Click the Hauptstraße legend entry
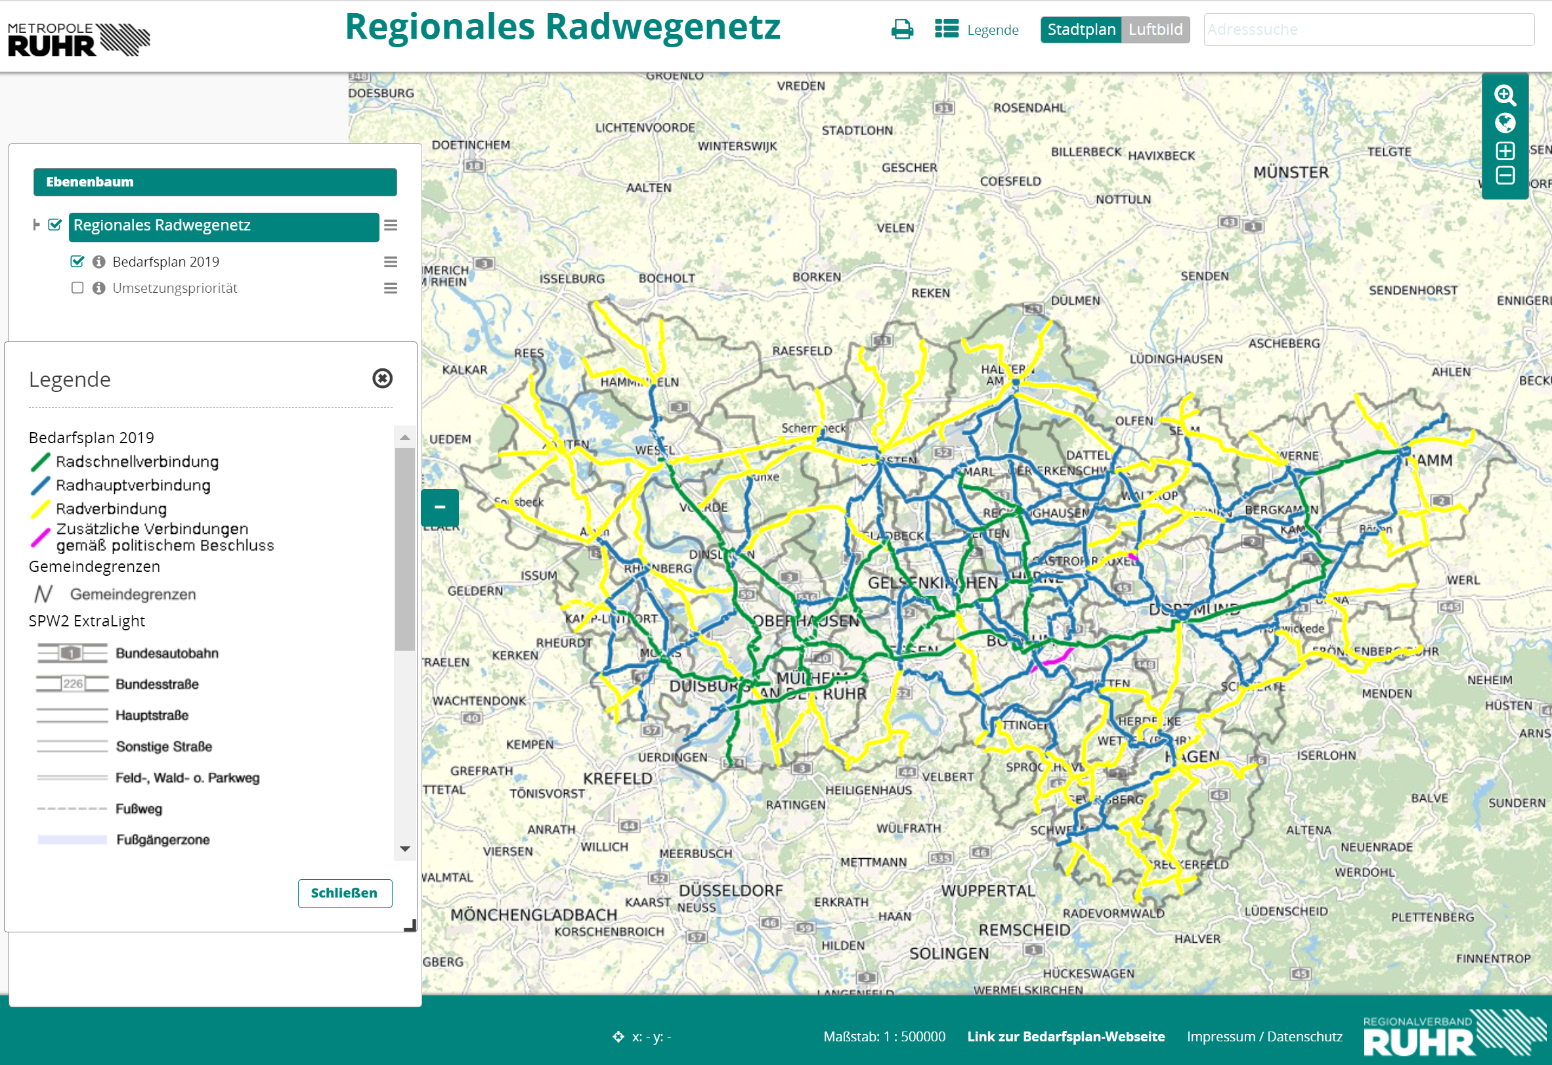Viewport: 1552px width, 1065px height. pyautogui.click(x=152, y=715)
